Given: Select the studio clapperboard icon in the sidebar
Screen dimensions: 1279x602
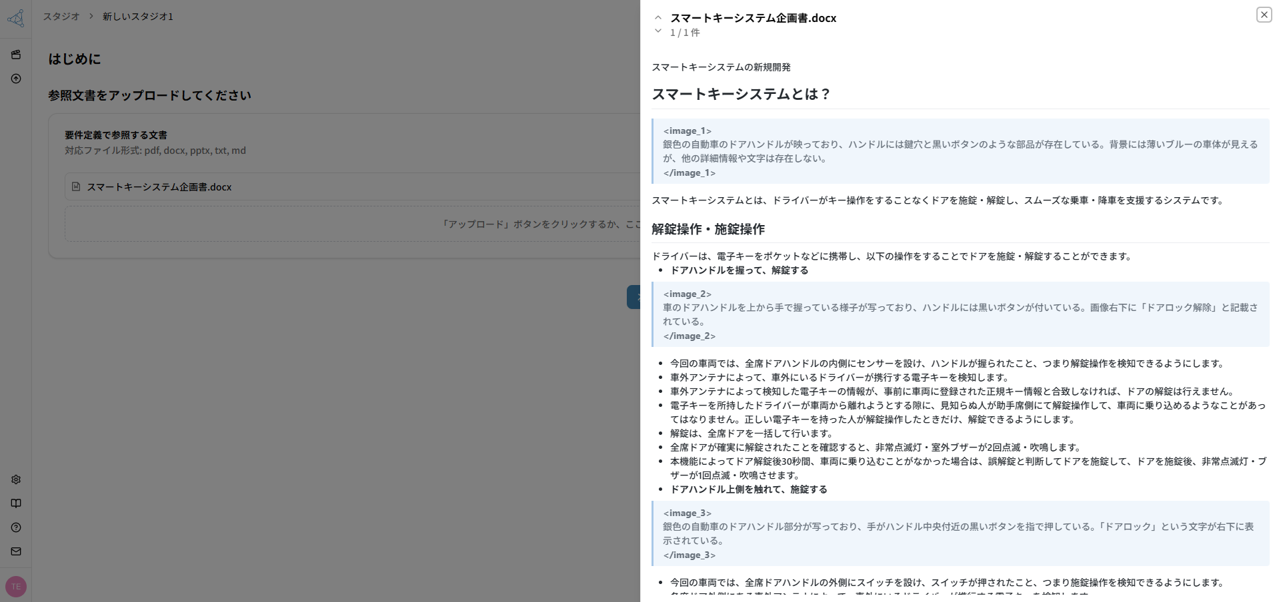Looking at the screenshot, I should click(x=16, y=55).
